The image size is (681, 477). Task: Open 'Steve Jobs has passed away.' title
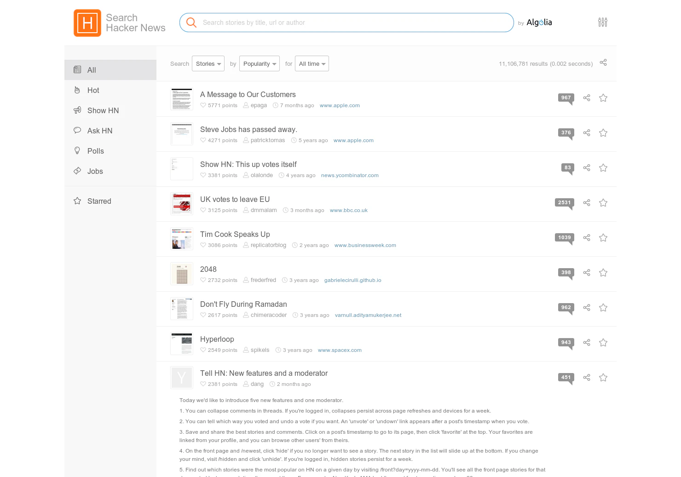[248, 129]
